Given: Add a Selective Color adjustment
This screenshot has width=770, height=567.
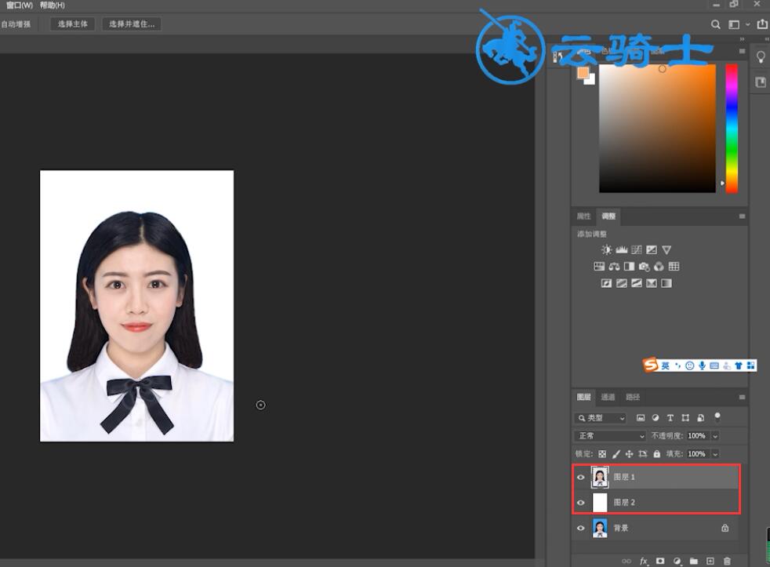Looking at the screenshot, I should pos(652,284).
